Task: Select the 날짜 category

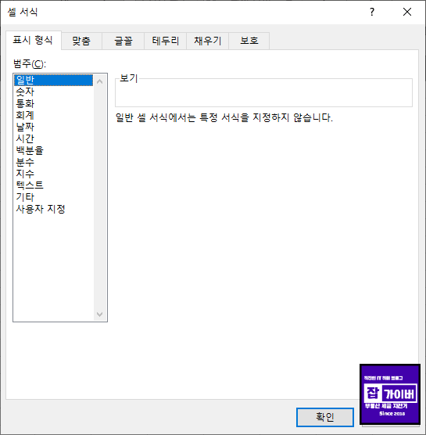Action: (x=53, y=127)
